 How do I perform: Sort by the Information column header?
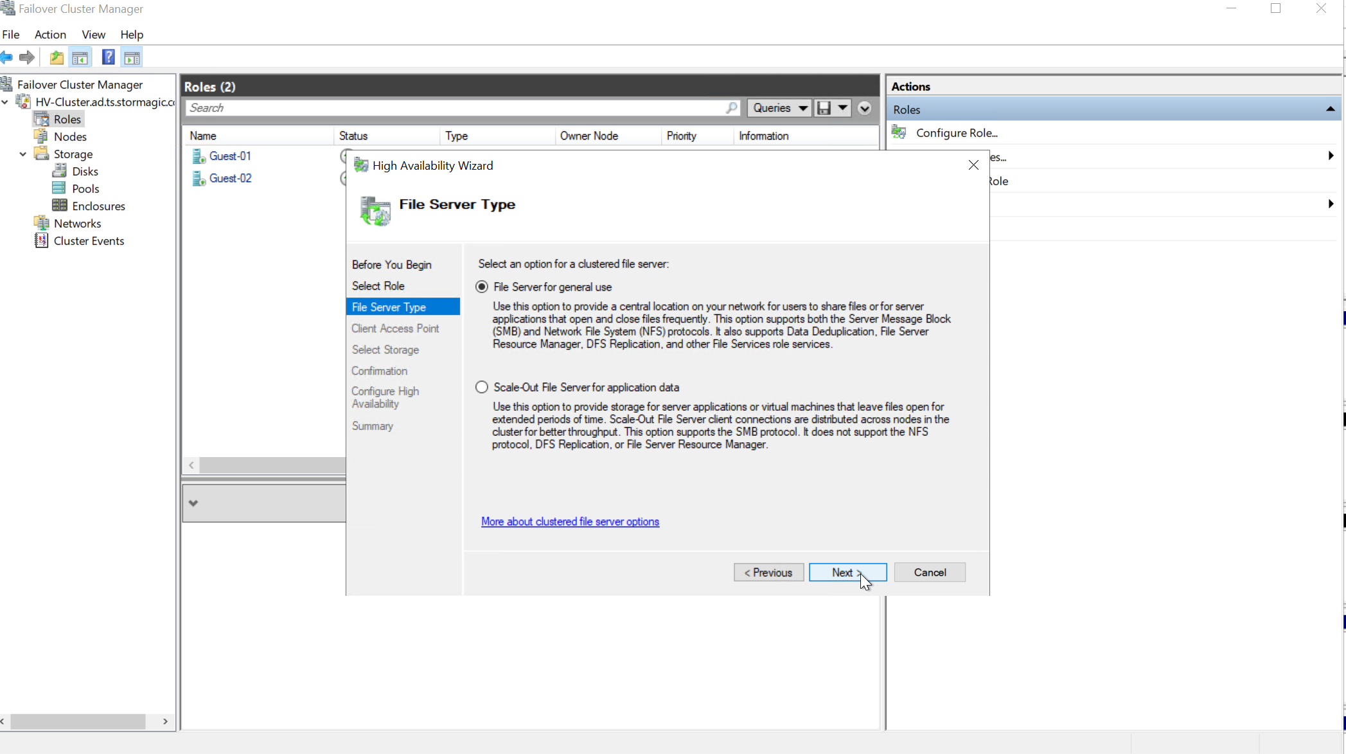pyautogui.click(x=806, y=136)
